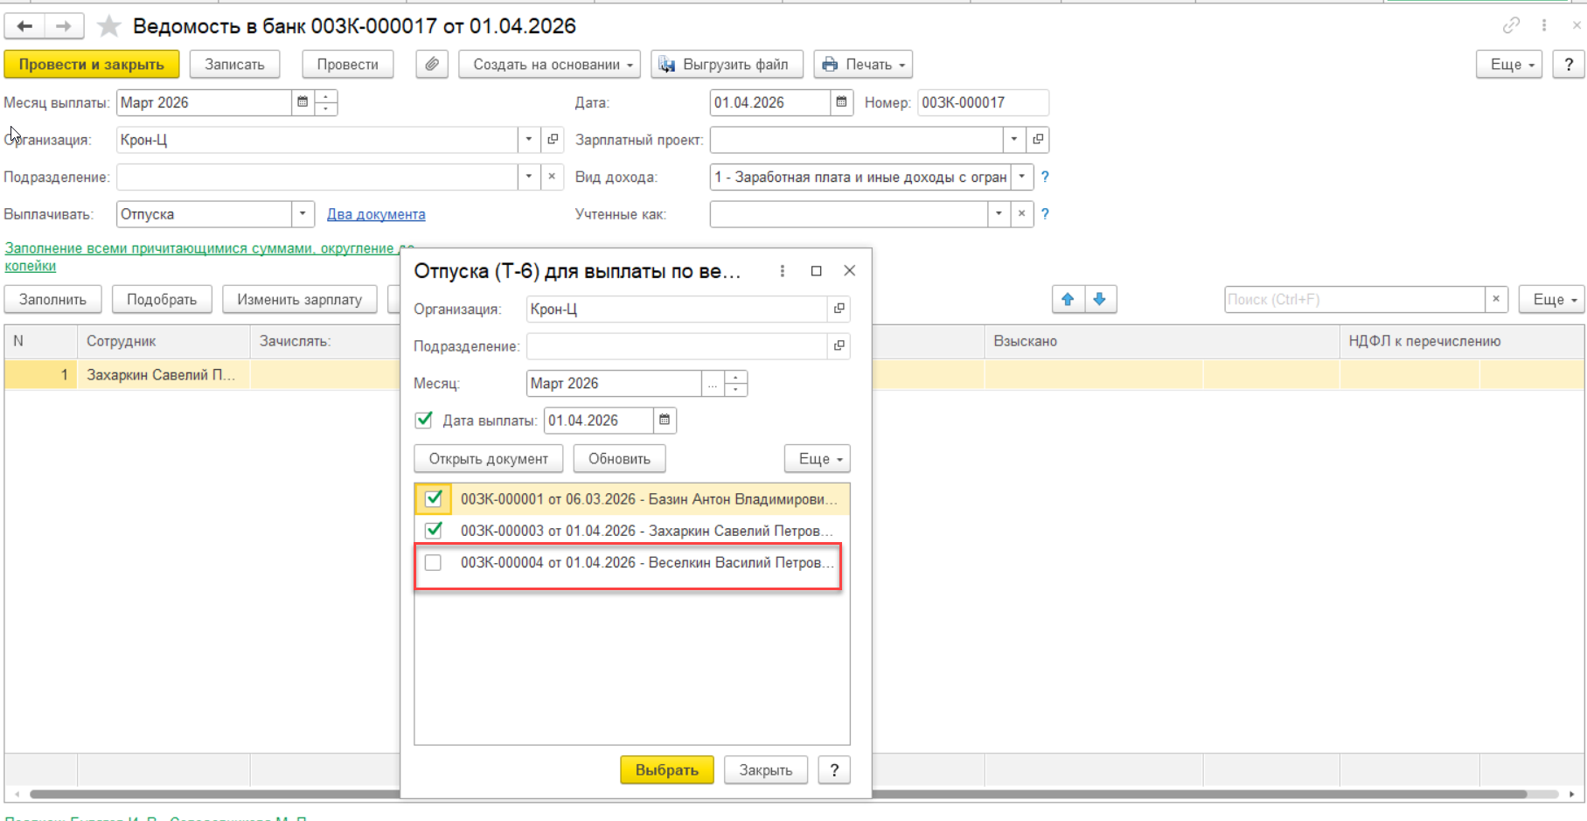Clear the Учтенные как field
This screenshot has width=1587, height=821.
[x=1022, y=213]
